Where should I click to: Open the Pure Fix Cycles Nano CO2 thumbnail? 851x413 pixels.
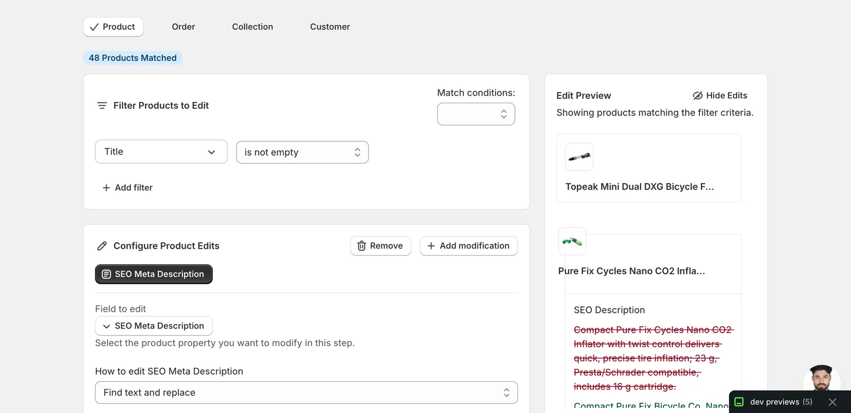572,241
